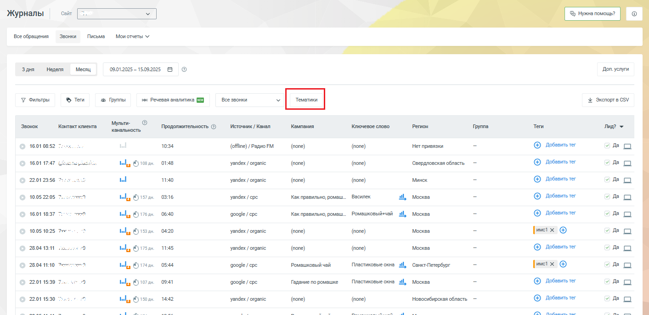Expand the Мои отчеты menu

132,37
